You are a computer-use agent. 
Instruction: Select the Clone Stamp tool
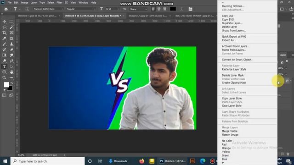(11, 44)
